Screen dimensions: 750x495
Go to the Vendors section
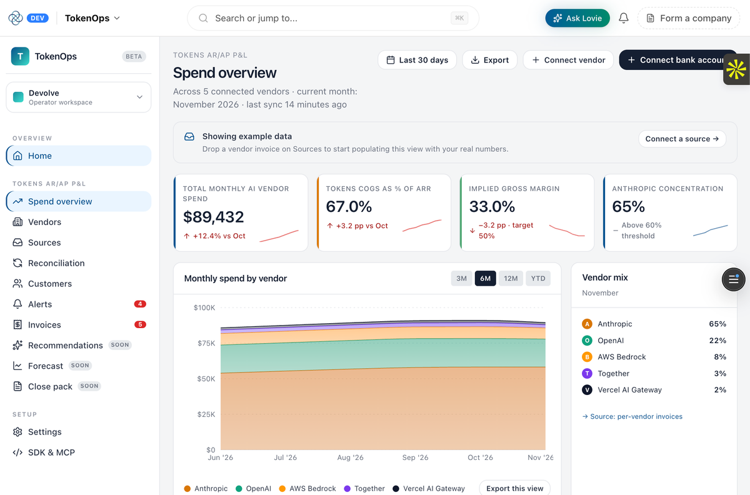(79, 222)
